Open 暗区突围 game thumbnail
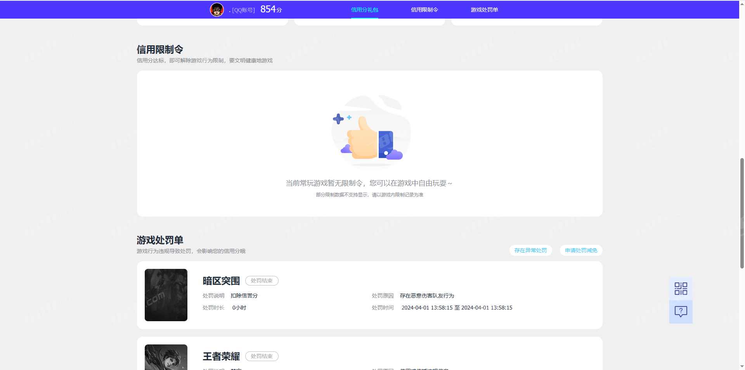745x370 pixels. pyautogui.click(x=166, y=295)
